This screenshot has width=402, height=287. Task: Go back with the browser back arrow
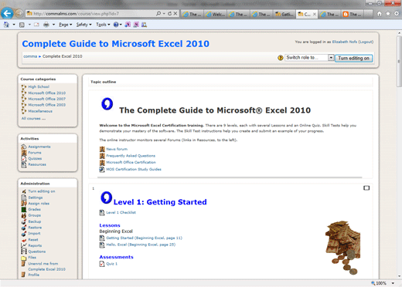point(7,13)
